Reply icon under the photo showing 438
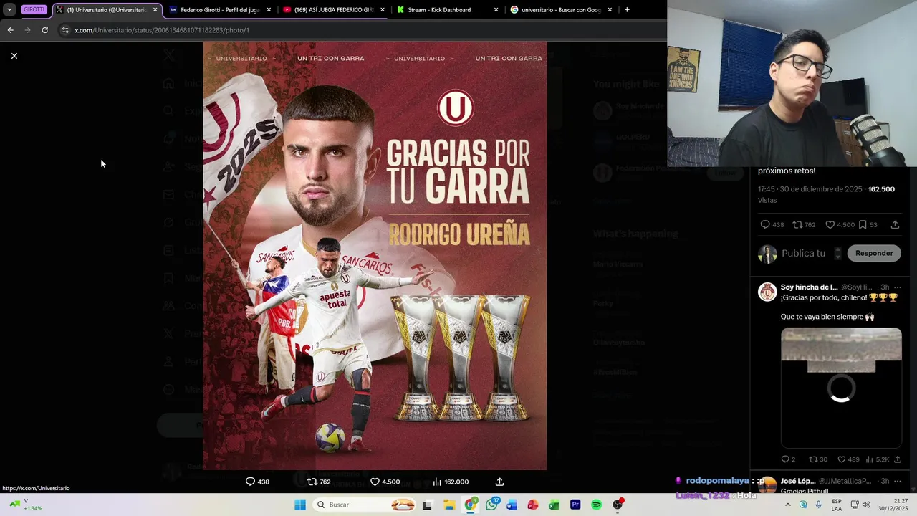917x516 pixels. click(x=250, y=482)
